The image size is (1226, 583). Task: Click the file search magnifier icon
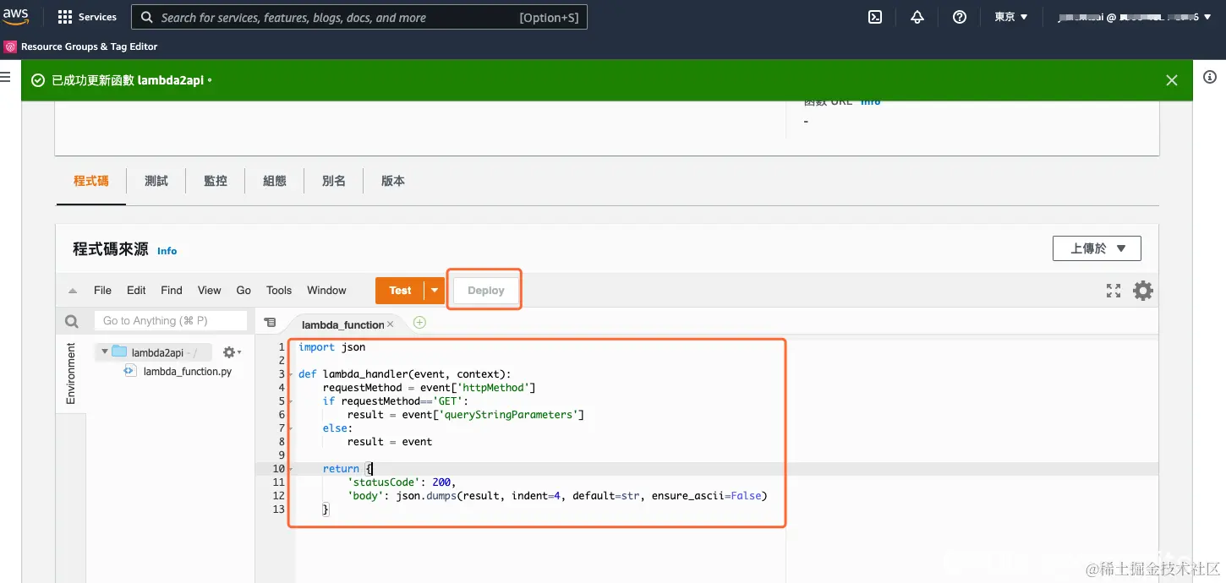click(72, 321)
